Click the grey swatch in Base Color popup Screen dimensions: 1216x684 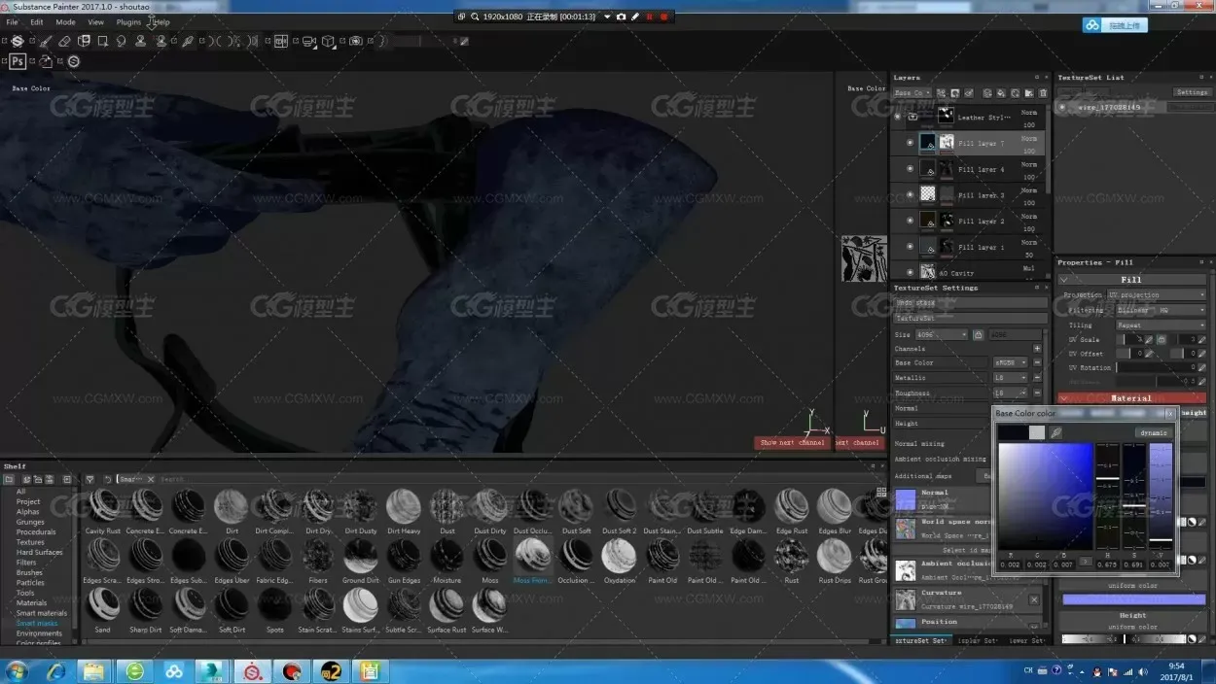(x=1037, y=432)
